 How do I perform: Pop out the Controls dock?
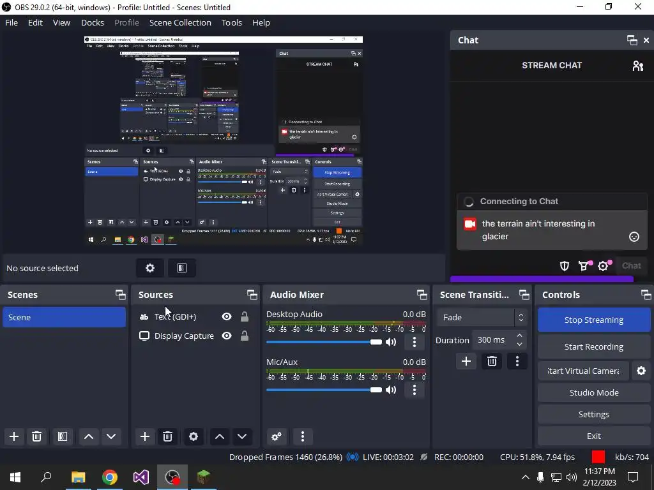(x=646, y=295)
